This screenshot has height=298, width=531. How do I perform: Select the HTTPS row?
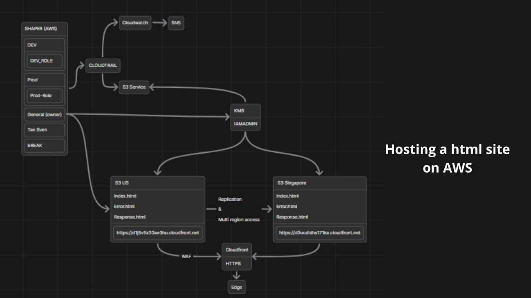coord(237,263)
